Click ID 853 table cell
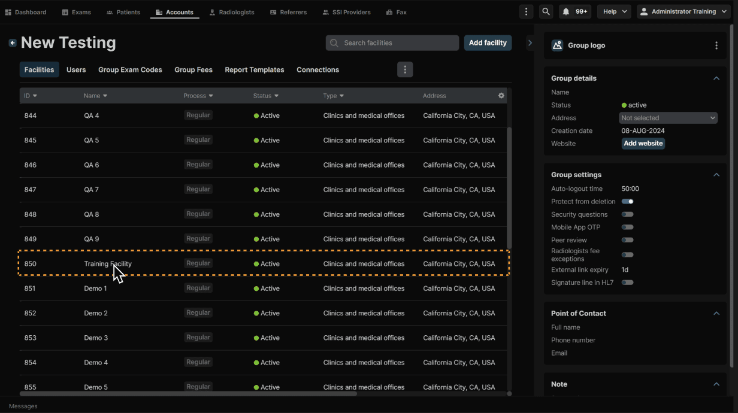 [31, 338]
